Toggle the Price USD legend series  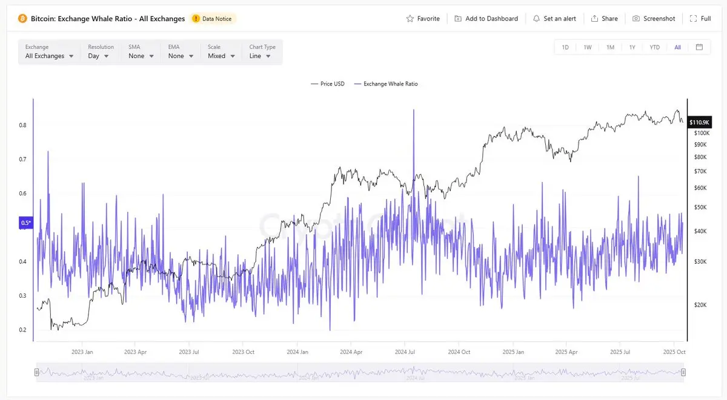[x=327, y=84]
